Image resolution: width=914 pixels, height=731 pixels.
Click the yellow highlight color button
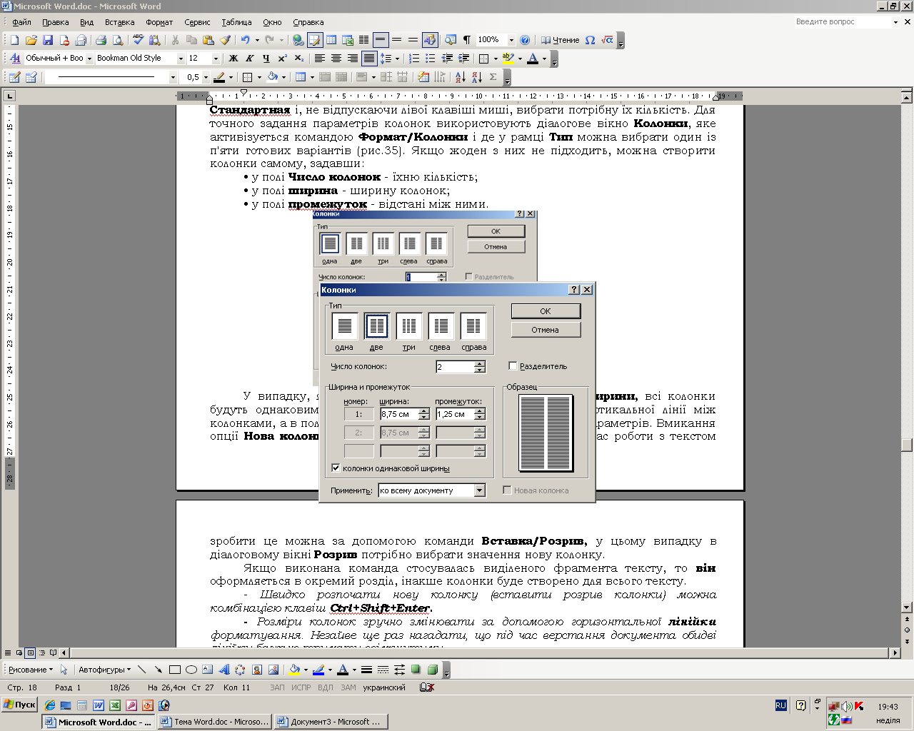pos(508,59)
